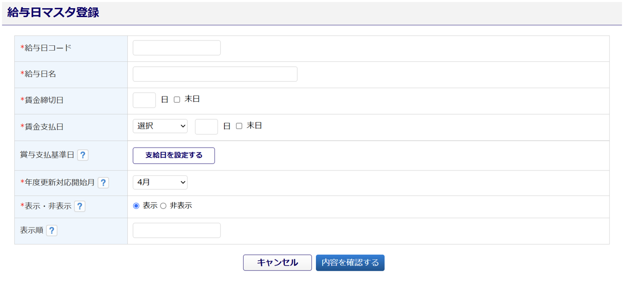Select the 表示 radio button
Screen dimensions: 624x285
136,206
